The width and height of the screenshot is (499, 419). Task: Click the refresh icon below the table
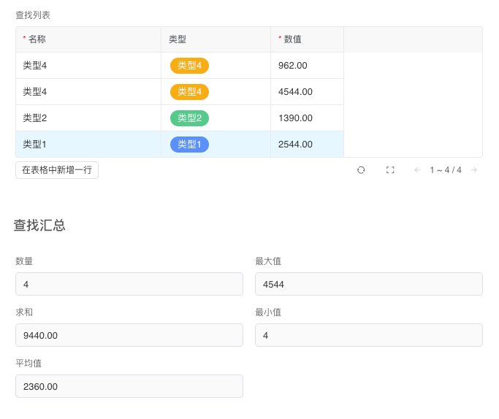[361, 170]
